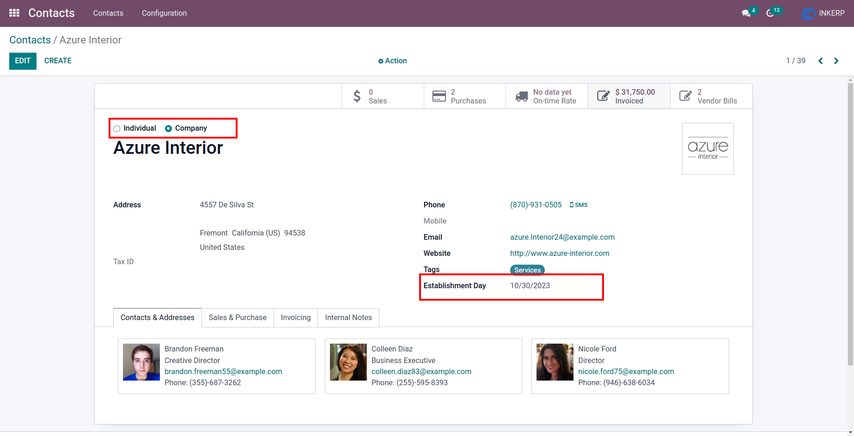Switch to Contacts & Addresses tab
This screenshot has width=854, height=436.
point(158,317)
